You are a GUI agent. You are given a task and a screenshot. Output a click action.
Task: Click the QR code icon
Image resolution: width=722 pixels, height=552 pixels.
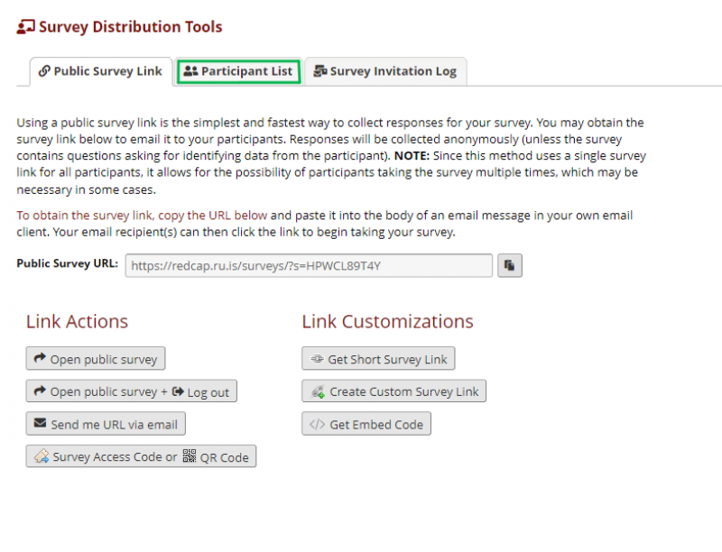[190, 455]
